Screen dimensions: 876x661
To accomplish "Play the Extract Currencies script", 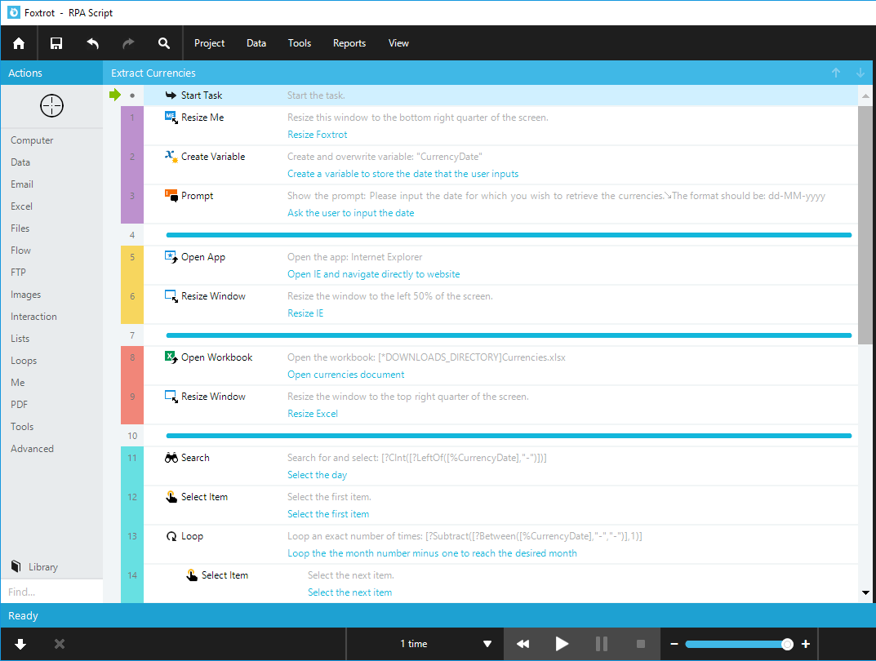I will (562, 643).
